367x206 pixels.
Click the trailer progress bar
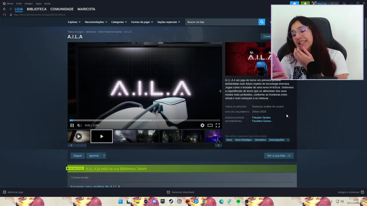(145, 120)
